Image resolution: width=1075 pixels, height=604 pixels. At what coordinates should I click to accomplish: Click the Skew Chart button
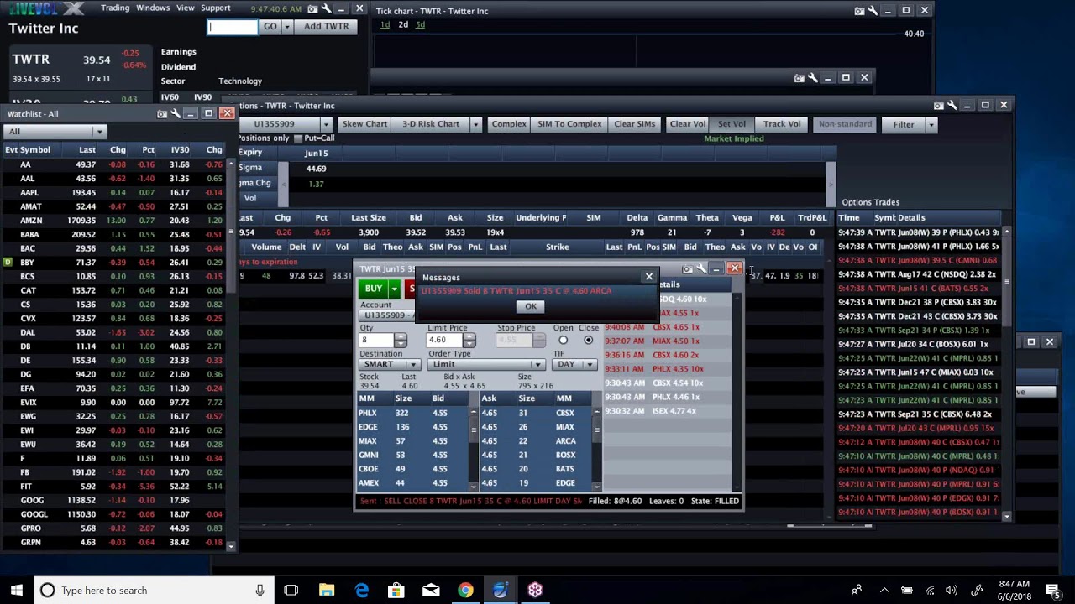click(364, 124)
